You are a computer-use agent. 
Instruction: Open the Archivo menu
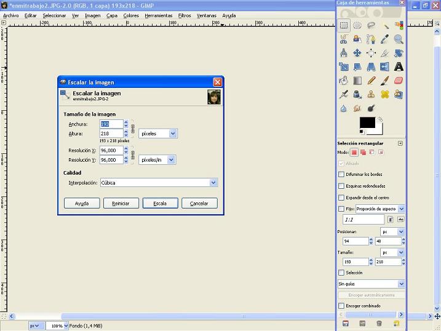pos(10,16)
